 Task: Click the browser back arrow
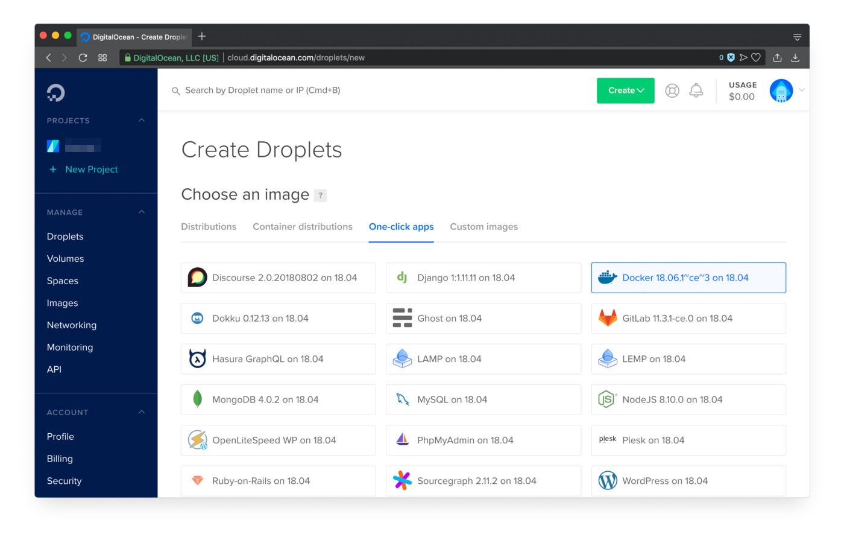[x=49, y=58]
